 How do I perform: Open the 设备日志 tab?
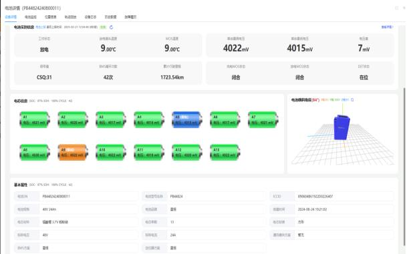tap(90, 17)
